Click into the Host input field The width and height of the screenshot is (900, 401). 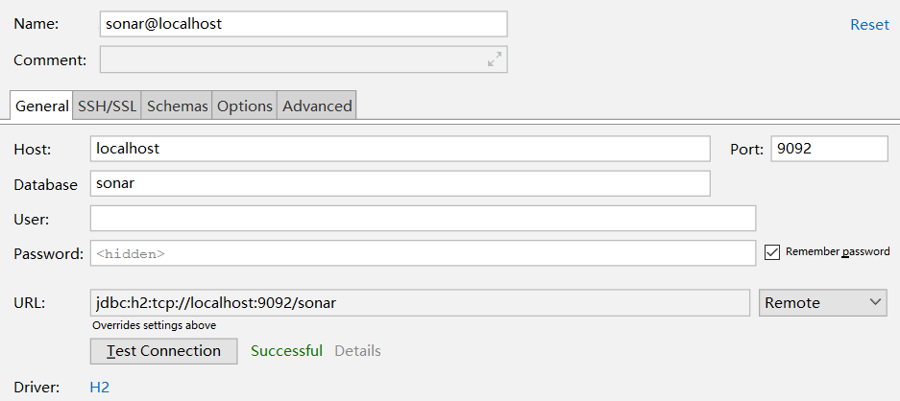pos(401,149)
